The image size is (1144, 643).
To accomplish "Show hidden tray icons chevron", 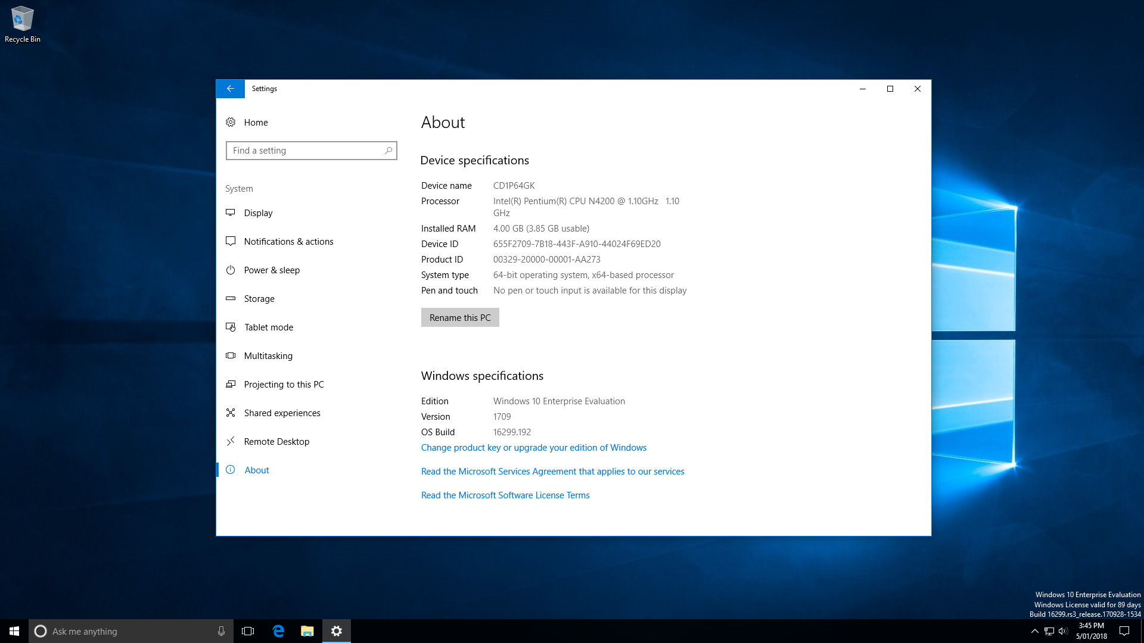I will (x=1035, y=631).
